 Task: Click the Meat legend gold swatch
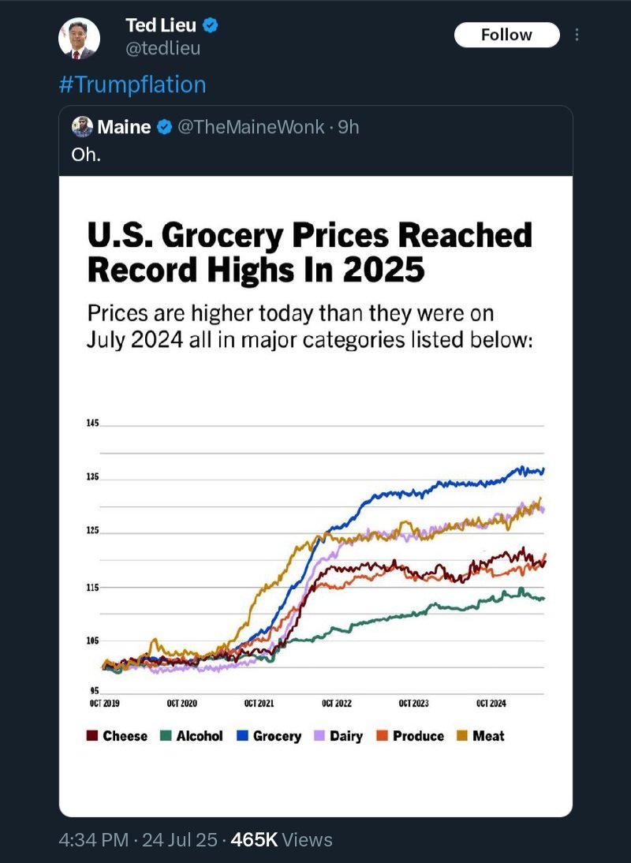(x=462, y=736)
